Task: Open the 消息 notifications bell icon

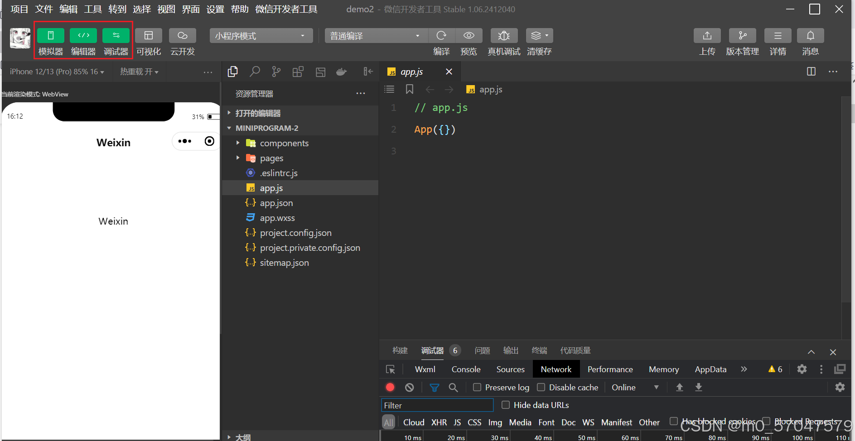Action: click(x=811, y=35)
